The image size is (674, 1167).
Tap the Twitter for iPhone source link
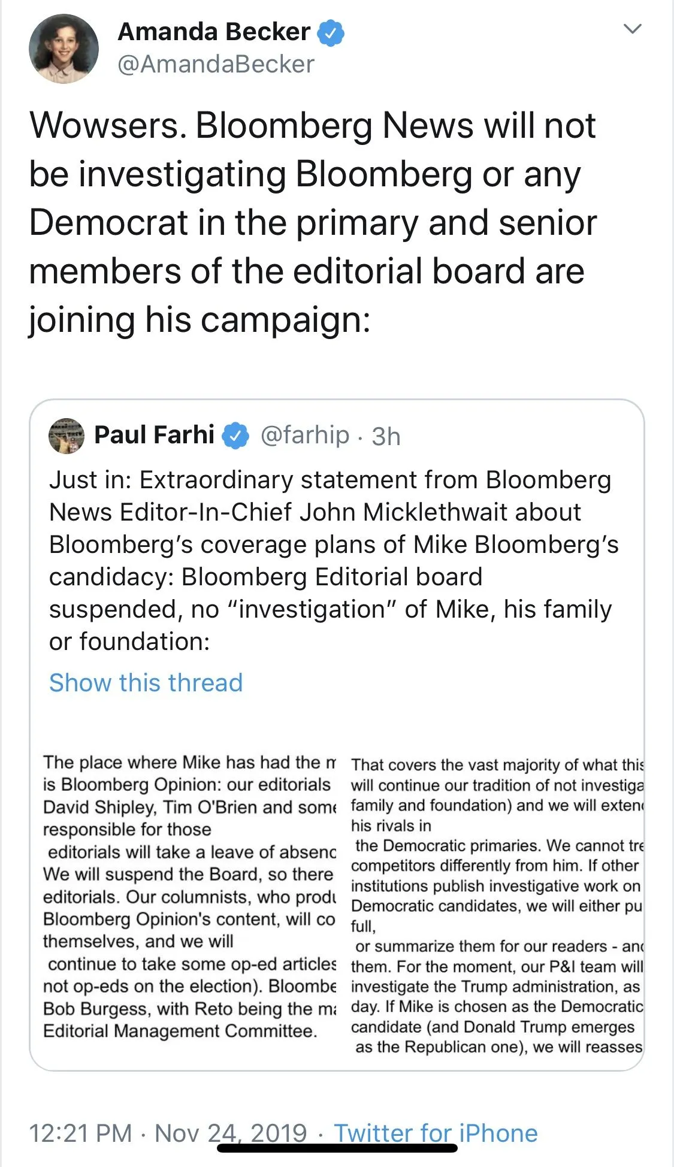(x=436, y=1133)
